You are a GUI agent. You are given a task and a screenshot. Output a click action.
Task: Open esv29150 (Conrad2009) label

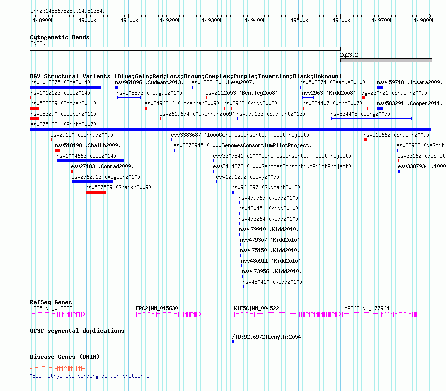(82, 135)
